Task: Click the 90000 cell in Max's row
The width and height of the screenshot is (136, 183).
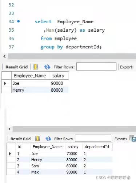Action: (x=74, y=172)
